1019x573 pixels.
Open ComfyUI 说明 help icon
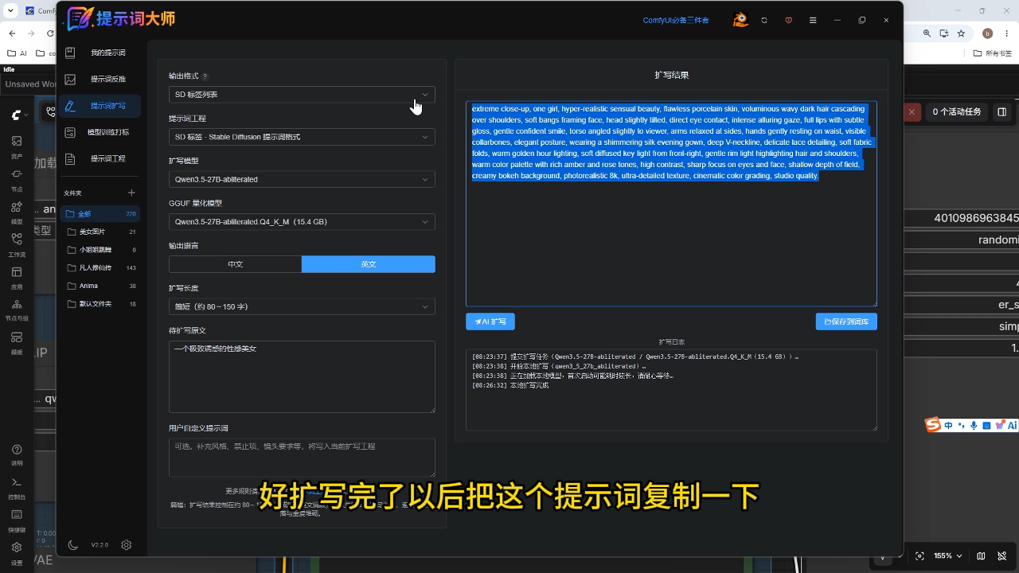17,454
